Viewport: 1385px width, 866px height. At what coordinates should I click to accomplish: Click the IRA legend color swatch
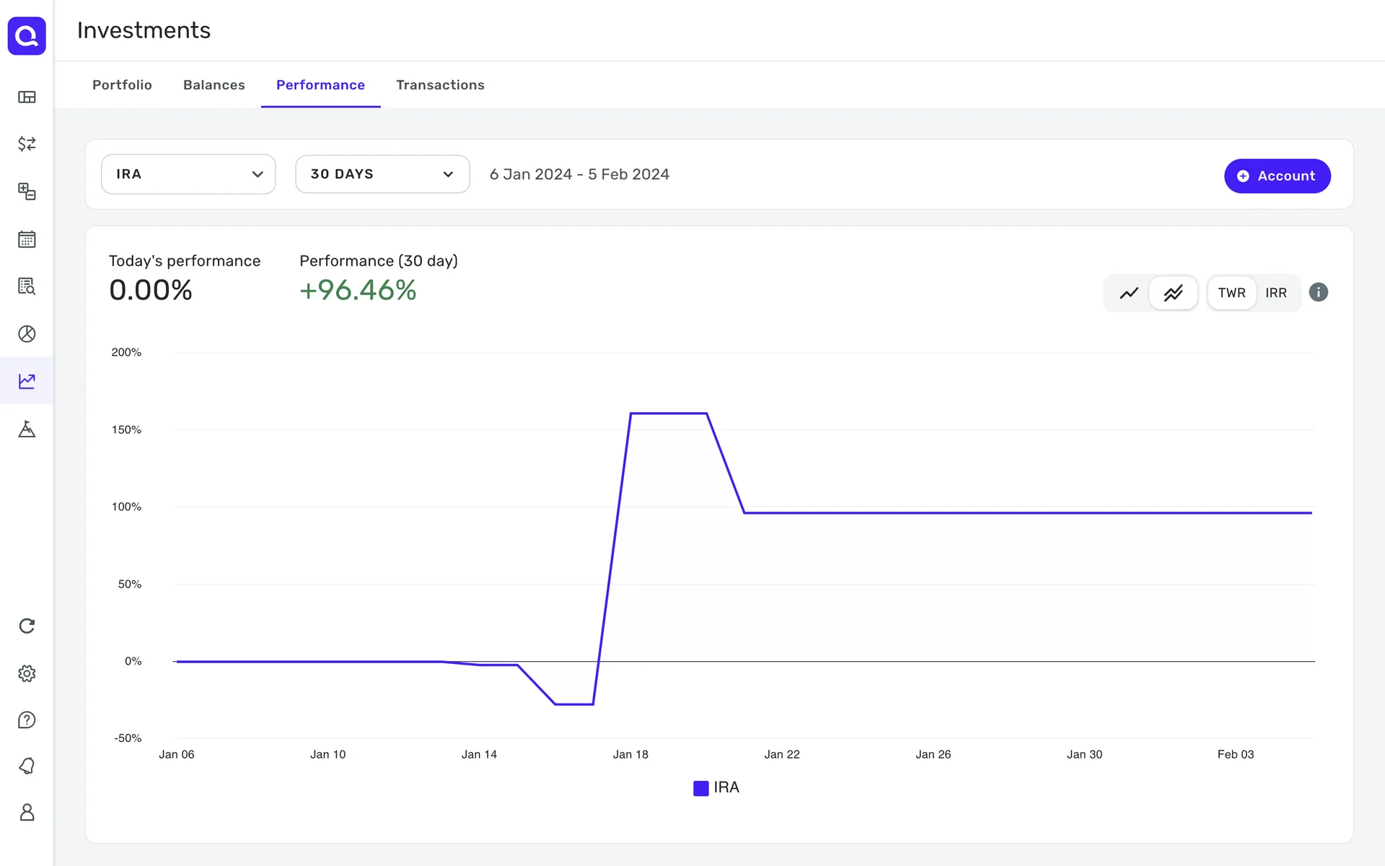coord(700,788)
